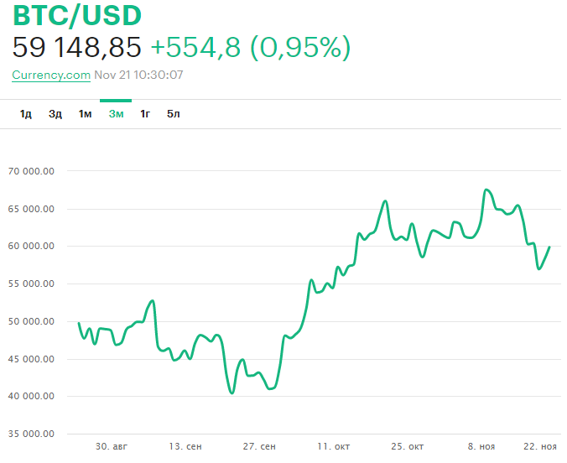
Task: Click the 22. ноя date marker
Action: (x=538, y=447)
